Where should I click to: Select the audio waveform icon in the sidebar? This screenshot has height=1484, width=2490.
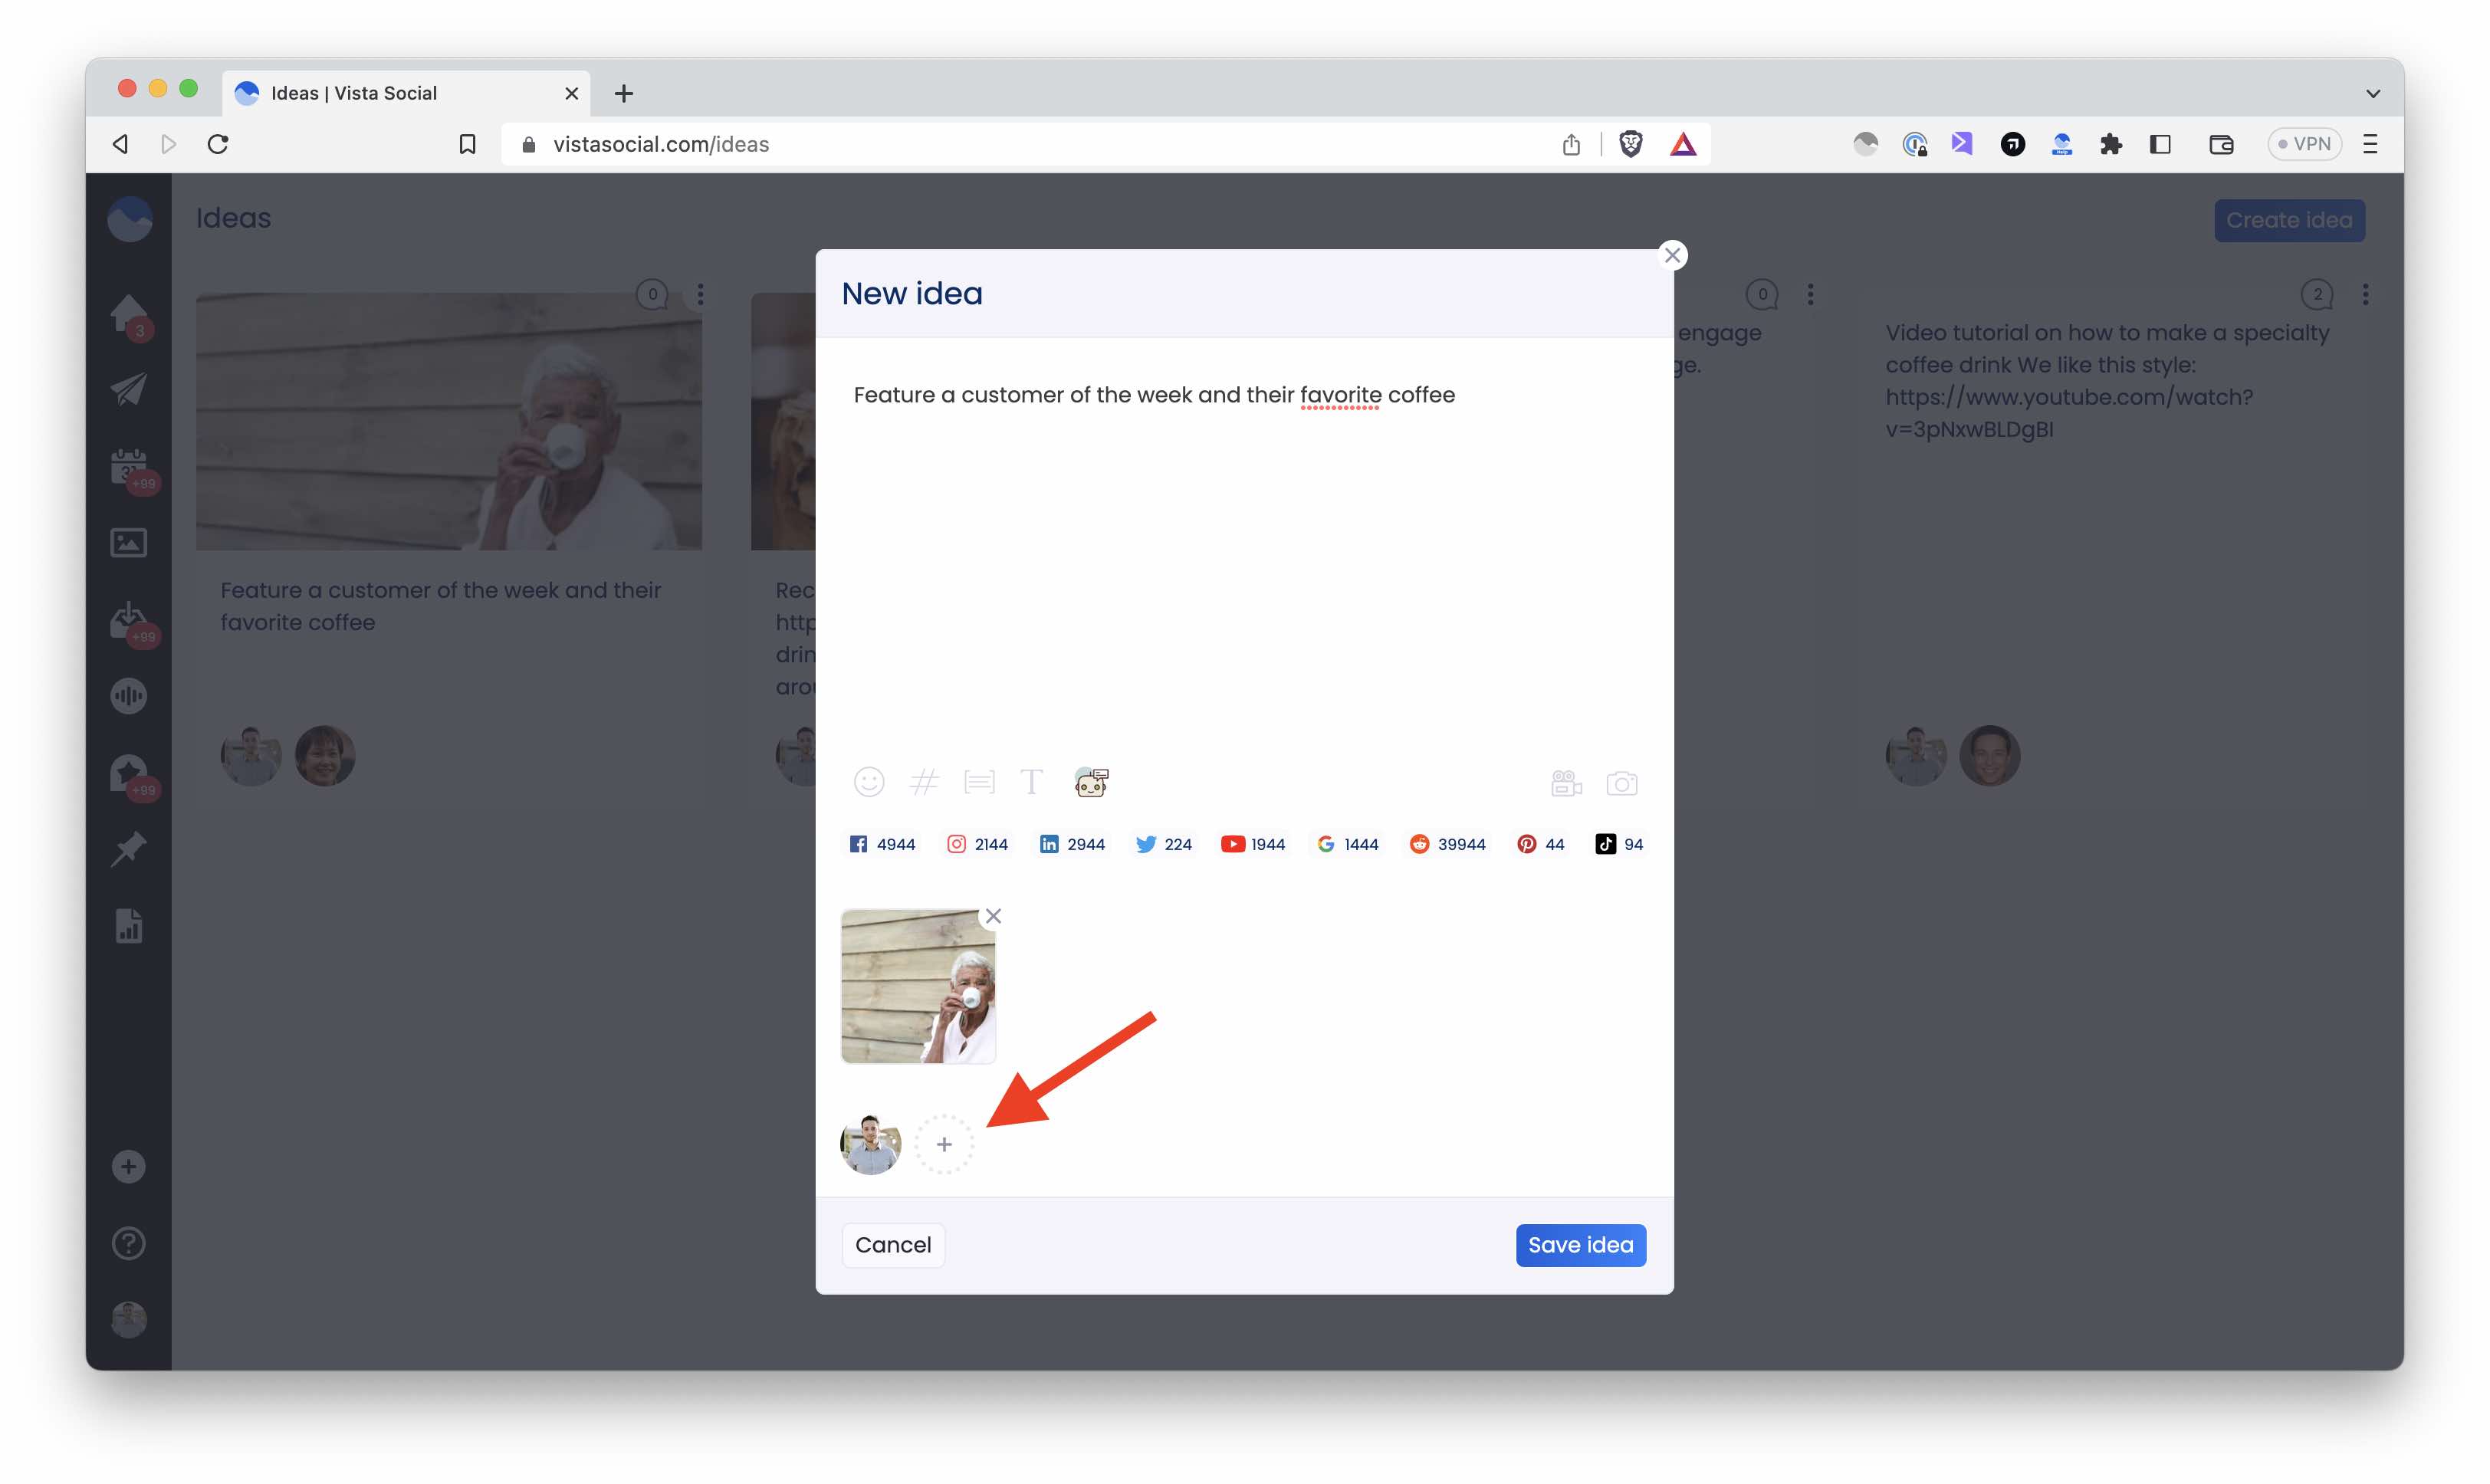point(128,695)
